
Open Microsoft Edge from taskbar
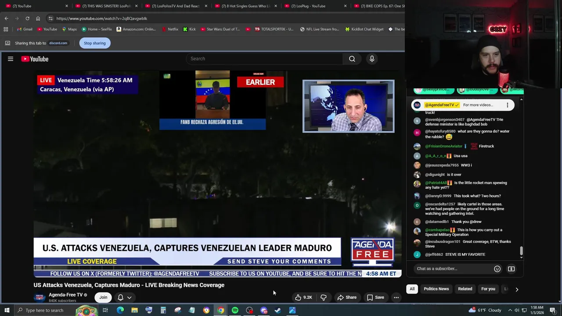(x=120, y=310)
